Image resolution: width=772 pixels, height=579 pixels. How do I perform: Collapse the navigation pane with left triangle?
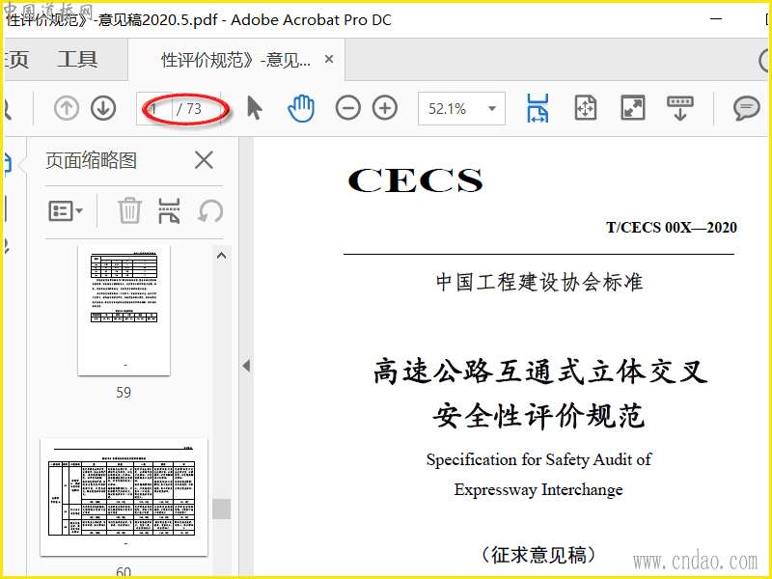point(246,366)
